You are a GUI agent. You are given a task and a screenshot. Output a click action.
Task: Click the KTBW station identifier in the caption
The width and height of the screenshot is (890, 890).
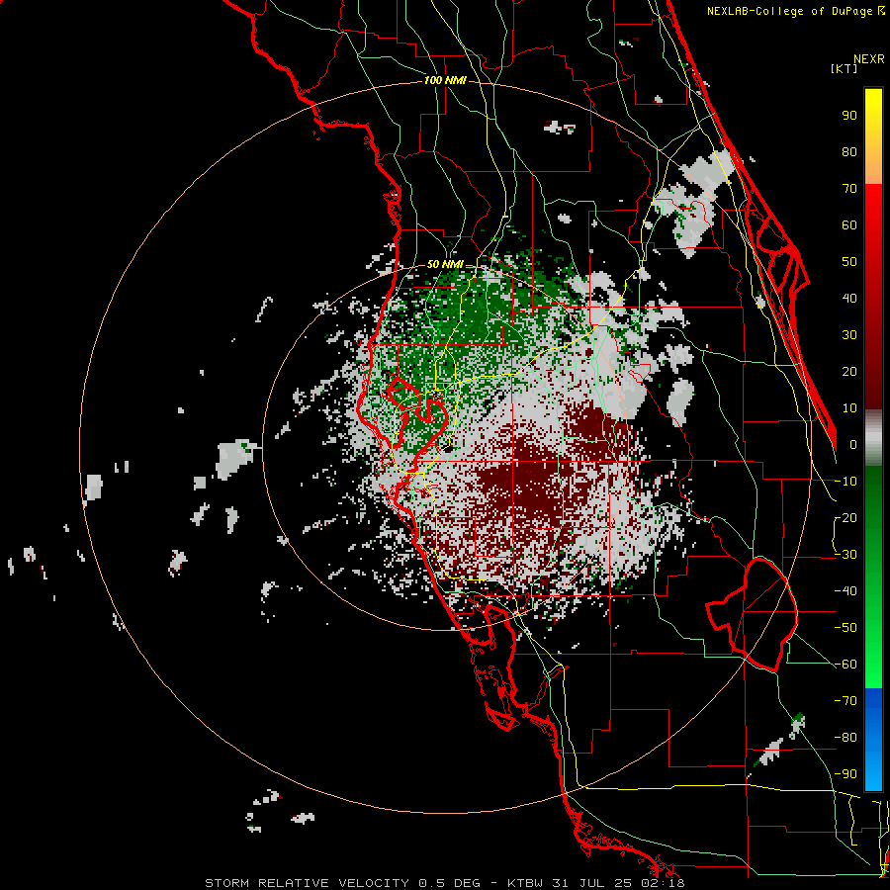click(525, 883)
